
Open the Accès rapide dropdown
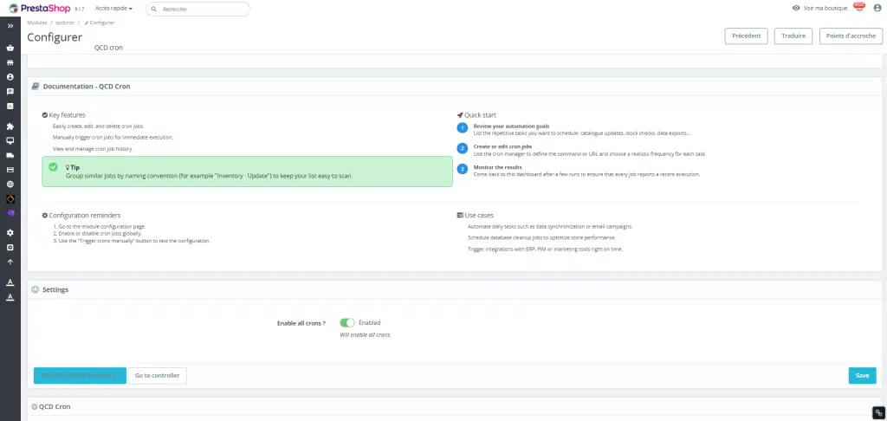[x=113, y=9]
